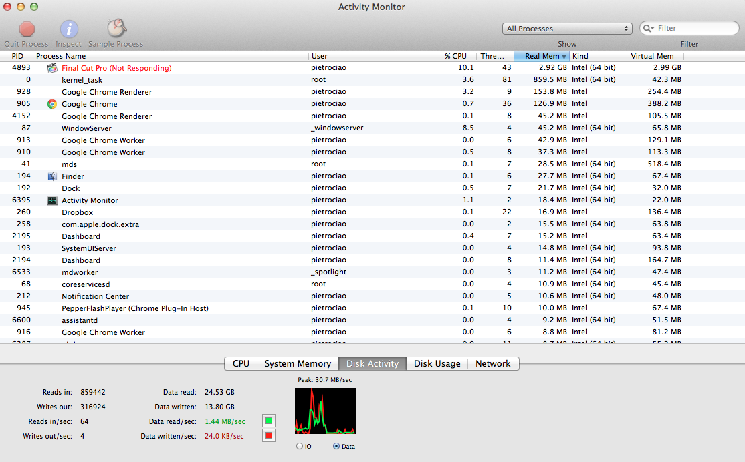Select the SystemUIServer process
The width and height of the screenshot is (745, 462).
(x=372, y=248)
